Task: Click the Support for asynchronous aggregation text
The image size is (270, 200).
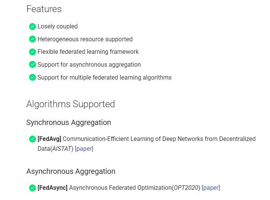Action: pyautogui.click(x=89, y=65)
